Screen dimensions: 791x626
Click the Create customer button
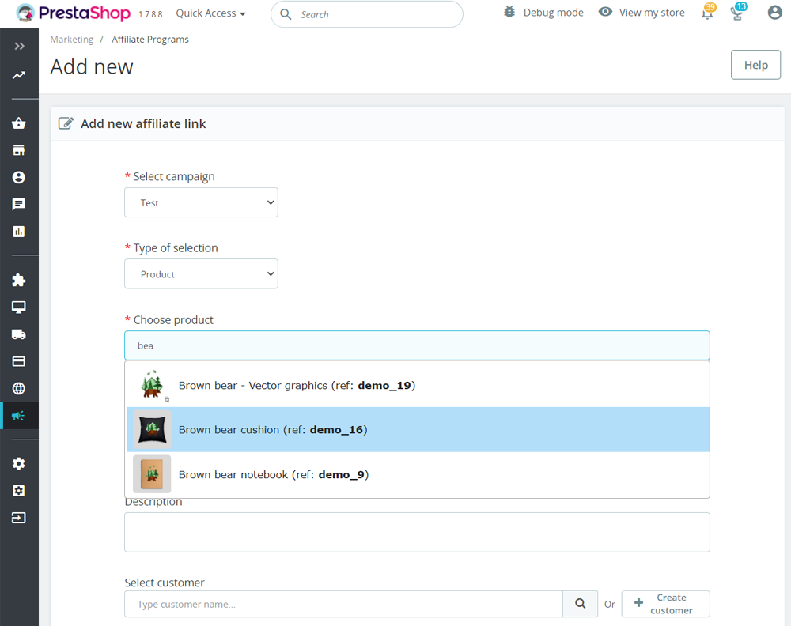(665, 603)
